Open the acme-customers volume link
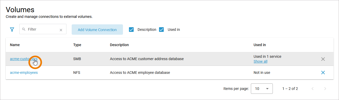The height and width of the screenshot is (100, 339). point(24,59)
